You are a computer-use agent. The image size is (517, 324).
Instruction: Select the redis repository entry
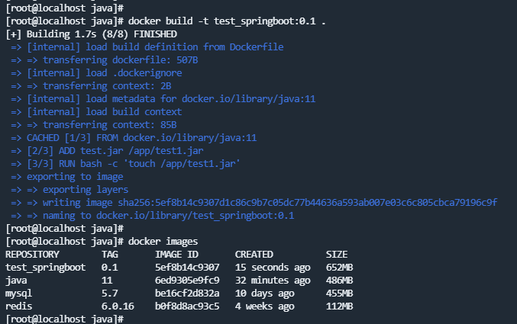pos(19,306)
